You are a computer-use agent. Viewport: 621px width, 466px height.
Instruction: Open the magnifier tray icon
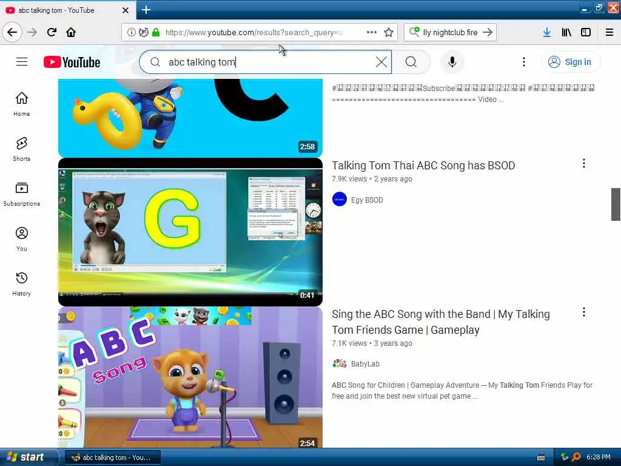click(576, 458)
